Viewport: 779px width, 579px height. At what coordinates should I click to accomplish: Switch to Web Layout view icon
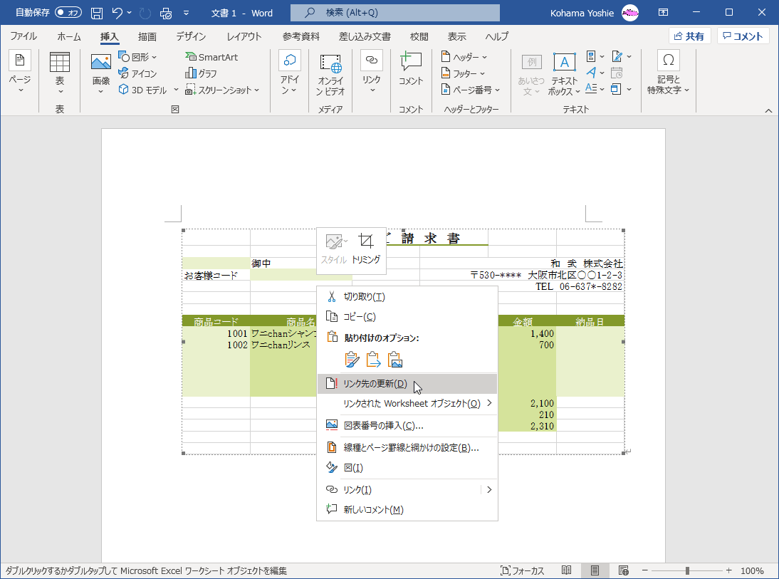click(x=624, y=570)
